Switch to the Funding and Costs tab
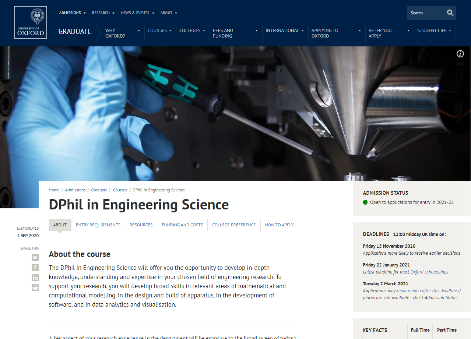This screenshot has height=339, width=471. (182, 225)
